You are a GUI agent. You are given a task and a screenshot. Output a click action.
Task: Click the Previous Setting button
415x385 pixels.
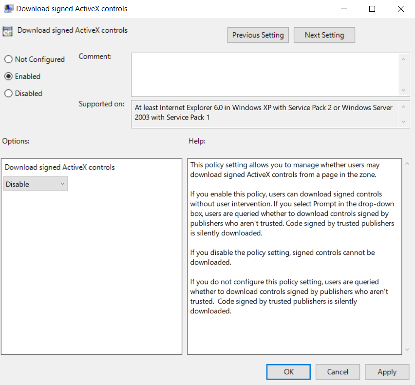(258, 35)
